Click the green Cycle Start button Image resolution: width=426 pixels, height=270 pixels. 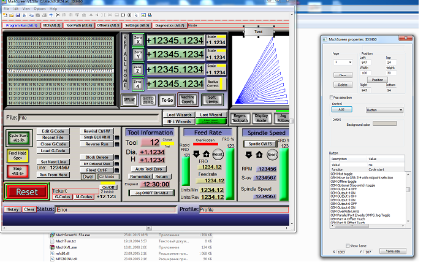click(20, 138)
